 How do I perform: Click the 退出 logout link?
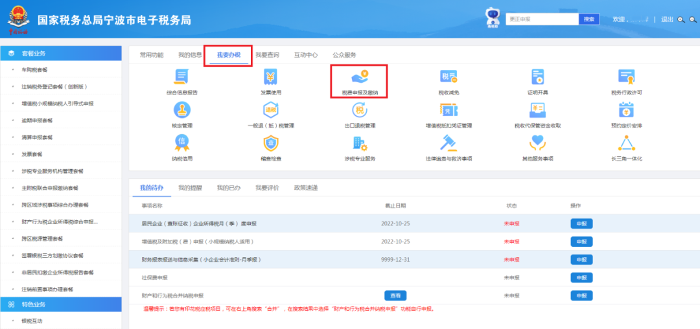667,19
